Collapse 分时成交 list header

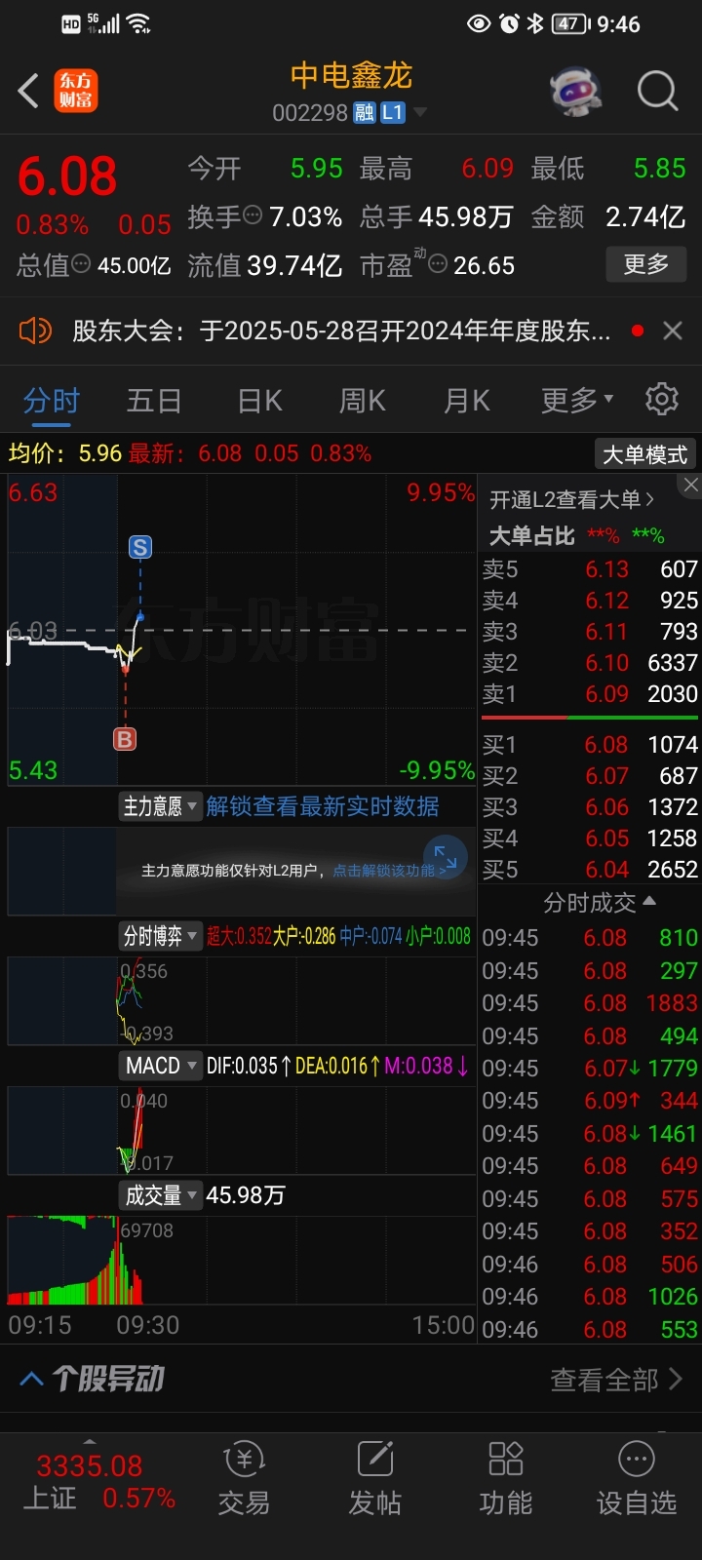pos(599,903)
